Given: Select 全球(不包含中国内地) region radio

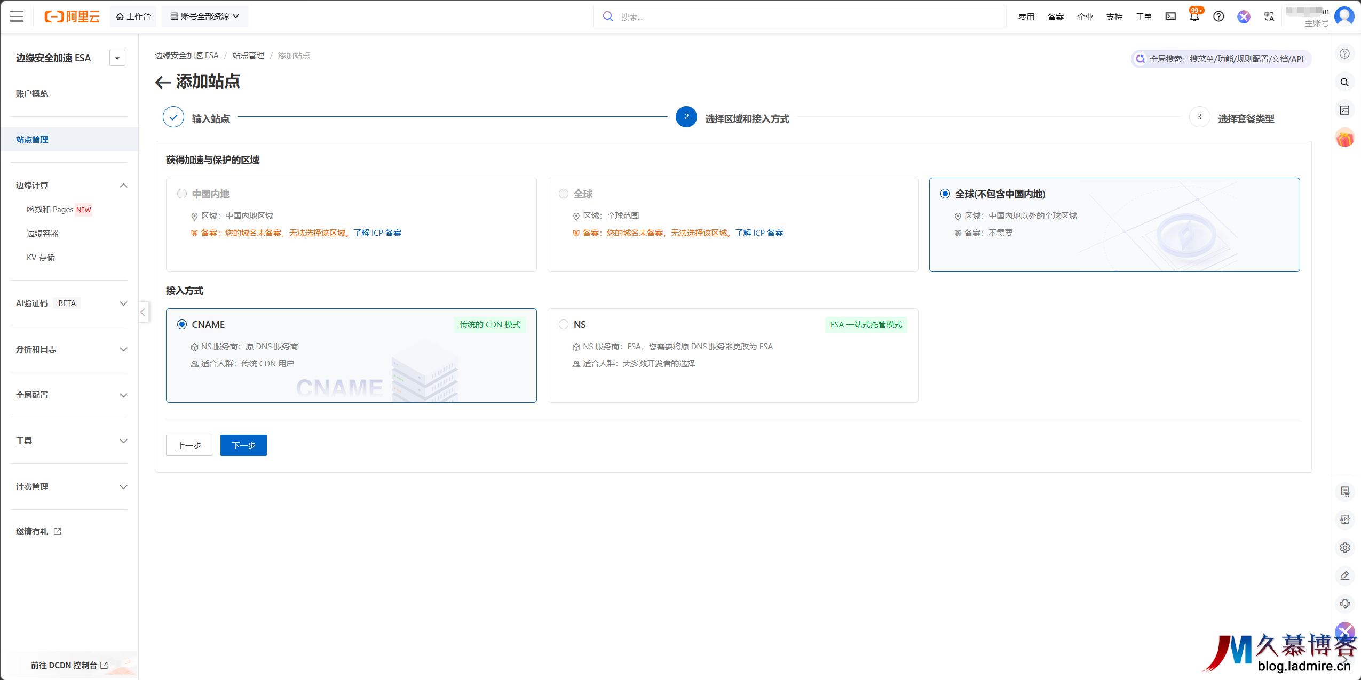Looking at the screenshot, I should point(945,194).
